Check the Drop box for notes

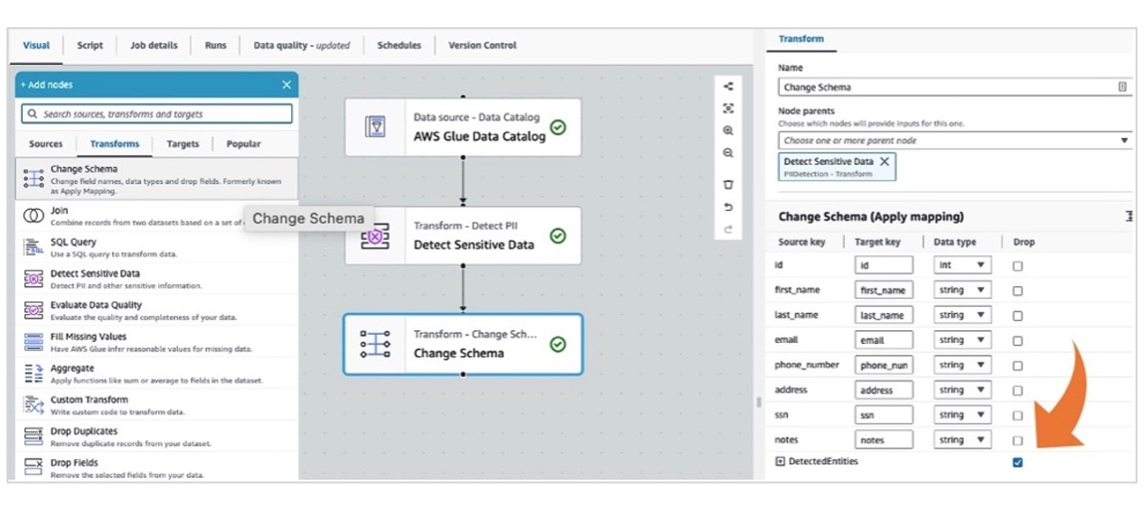[1017, 441]
